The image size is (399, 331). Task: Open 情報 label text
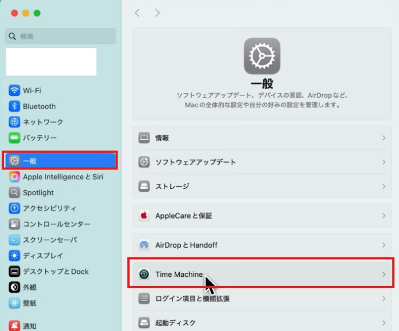[162, 138]
